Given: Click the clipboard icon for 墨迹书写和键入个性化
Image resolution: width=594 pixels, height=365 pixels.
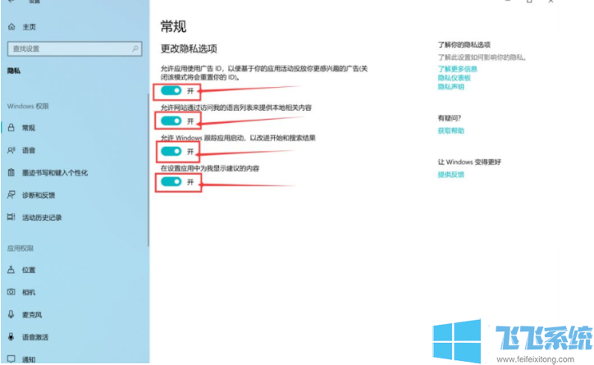Looking at the screenshot, I should (x=11, y=172).
